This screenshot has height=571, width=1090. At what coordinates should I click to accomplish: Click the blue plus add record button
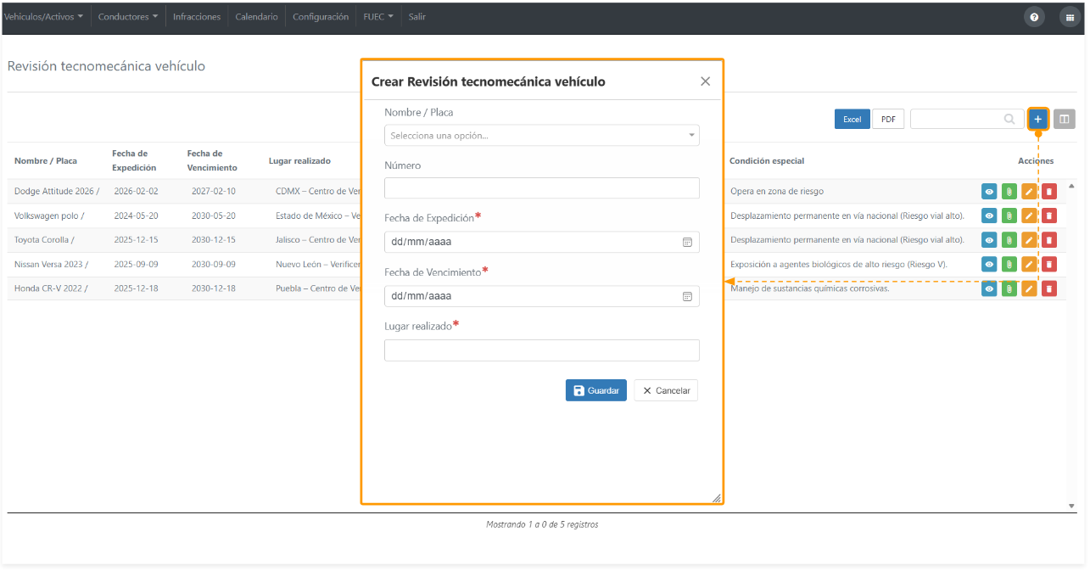1037,120
